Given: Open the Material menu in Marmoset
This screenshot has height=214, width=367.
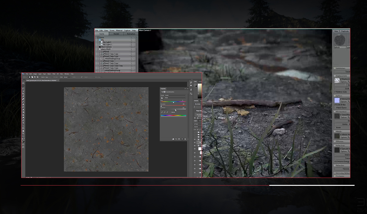Looking at the screenshot, I should pos(119,30).
